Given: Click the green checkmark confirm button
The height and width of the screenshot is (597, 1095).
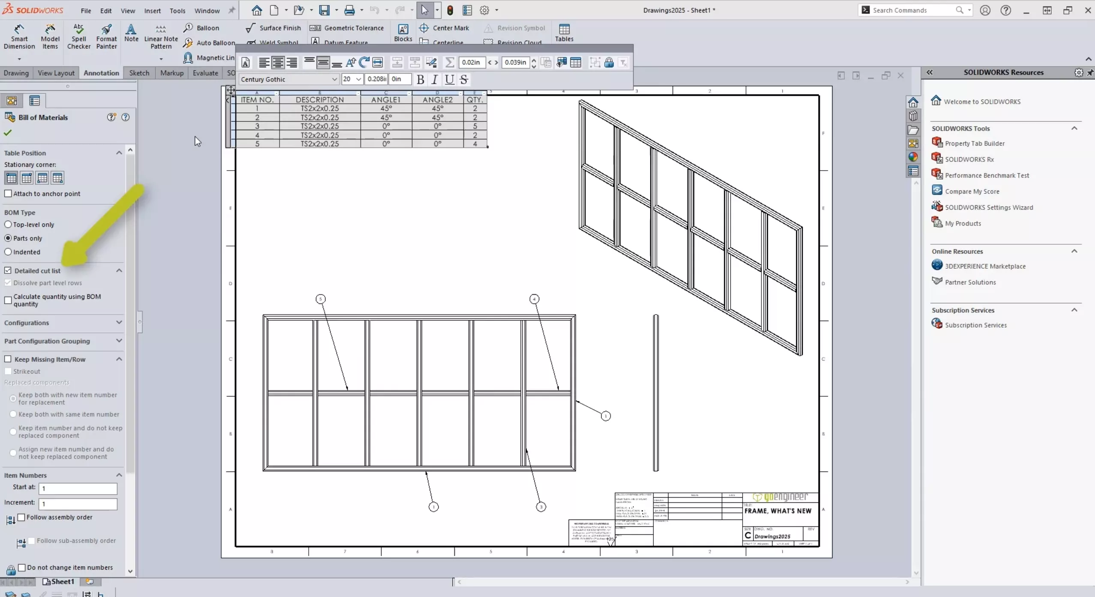Looking at the screenshot, I should point(8,132).
